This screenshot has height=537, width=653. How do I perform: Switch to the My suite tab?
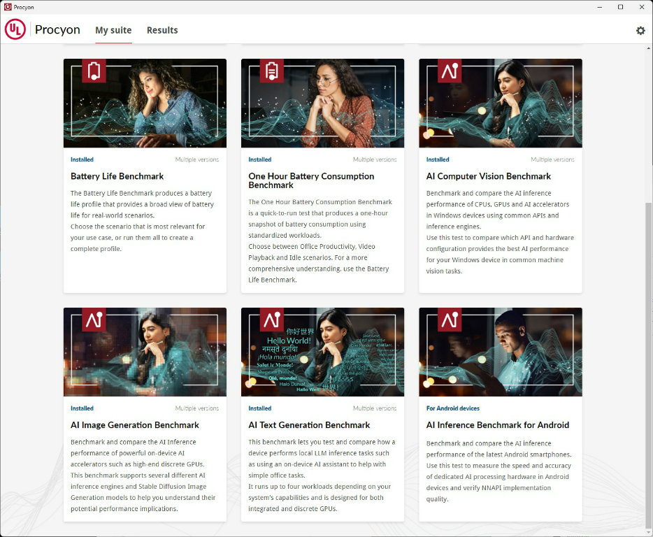click(113, 30)
